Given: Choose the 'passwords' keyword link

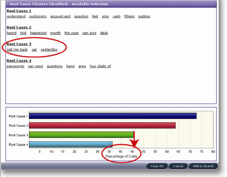Looking at the screenshot, I should click(15, 66).
